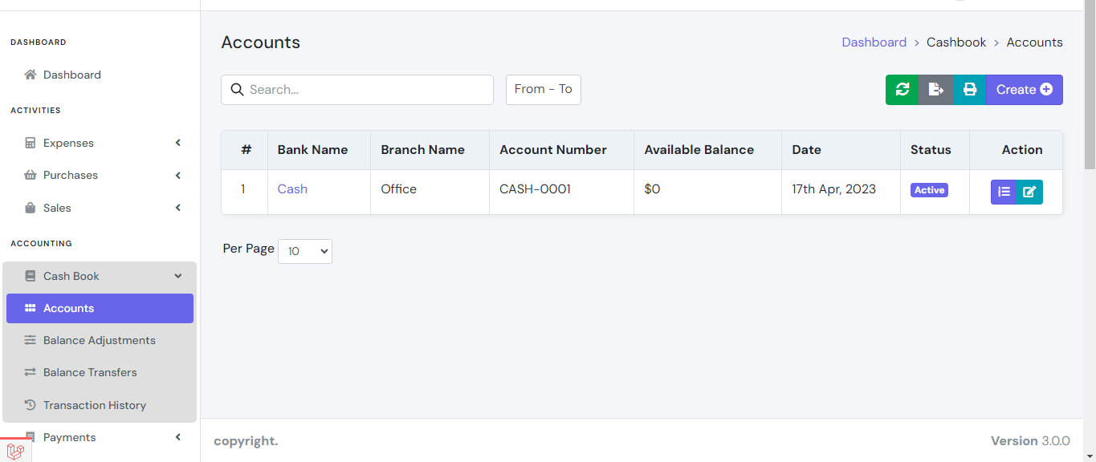This screenshot has height=462, width=1096.
Task: Click the search magnifier icon in the search bar
Action: click(237, 89)
